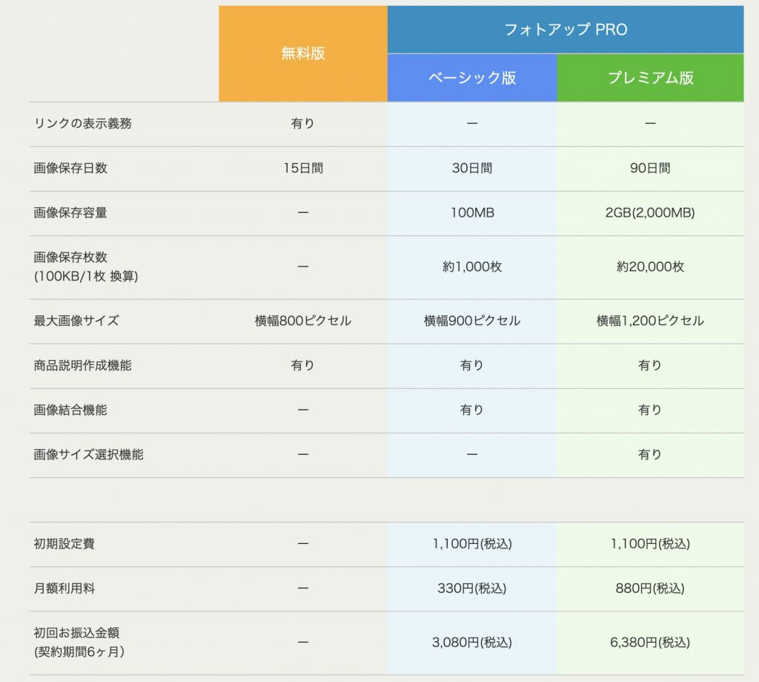The width and height of the screenshot is (759, 682).
Task: Click the フォトアップ PRO header
Action: 566,30
